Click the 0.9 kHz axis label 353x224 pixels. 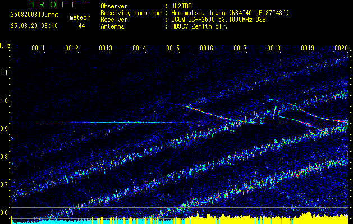pos(4,129)
